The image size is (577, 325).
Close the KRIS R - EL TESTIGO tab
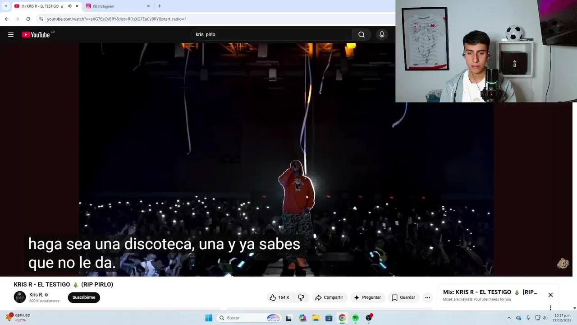tap(77, 6)
